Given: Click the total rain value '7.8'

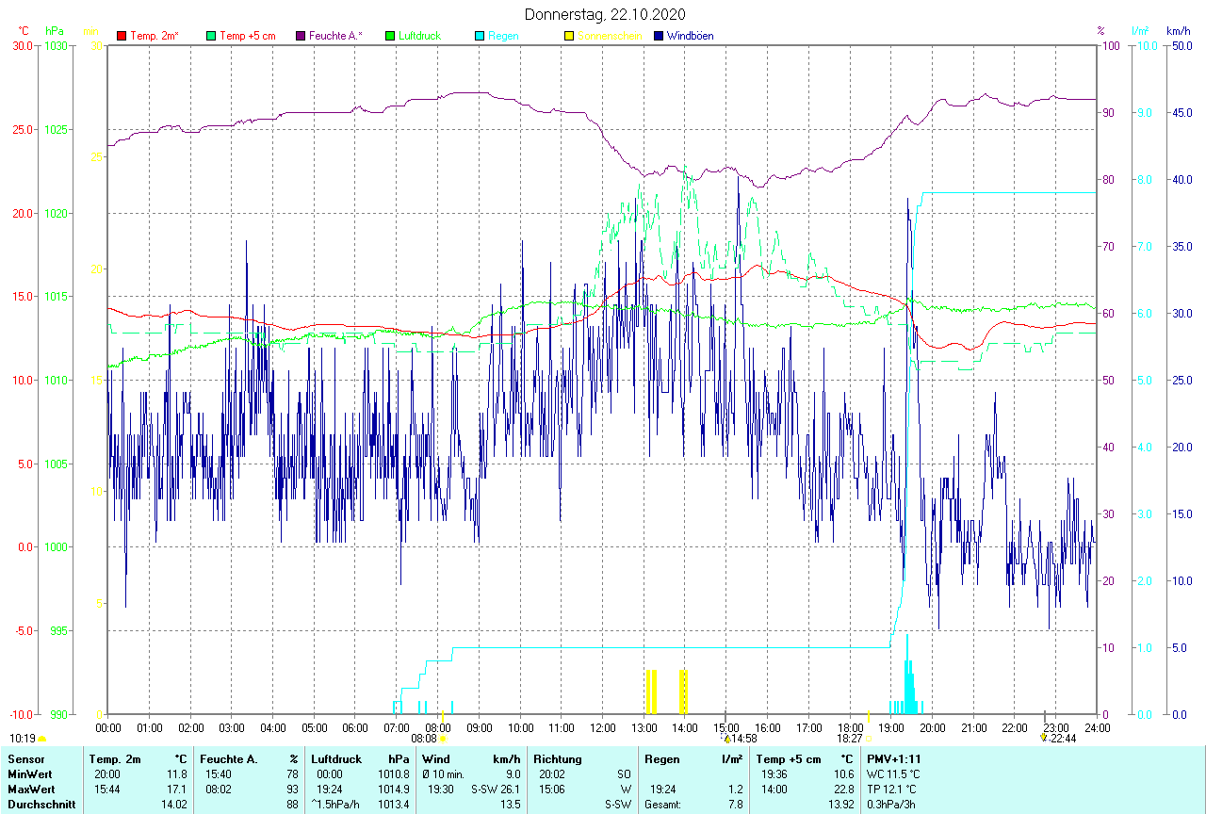Looking at the screenshot, I should click(734, 805).
